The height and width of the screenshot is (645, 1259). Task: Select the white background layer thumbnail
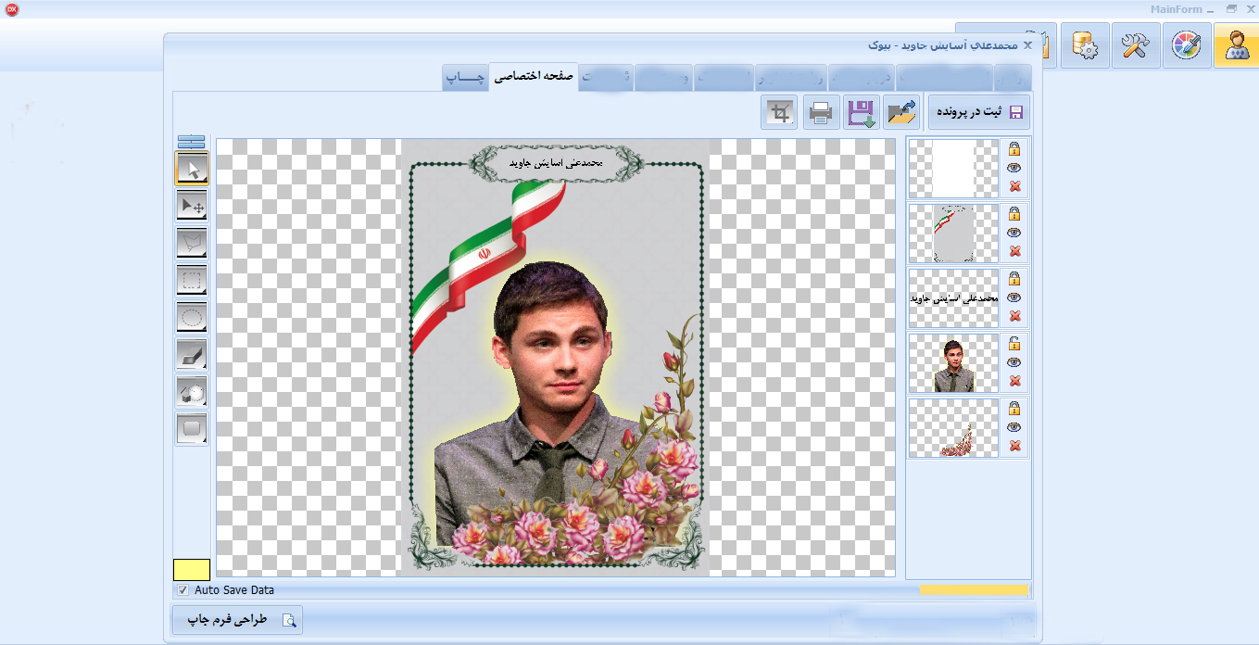click(954, 169)
